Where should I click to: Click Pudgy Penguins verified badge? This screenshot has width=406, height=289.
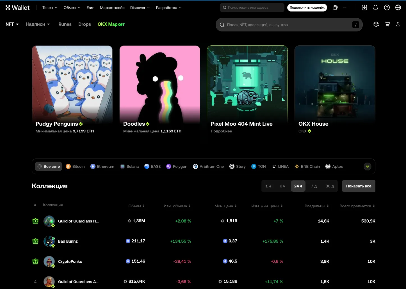(x=81, y=124)
